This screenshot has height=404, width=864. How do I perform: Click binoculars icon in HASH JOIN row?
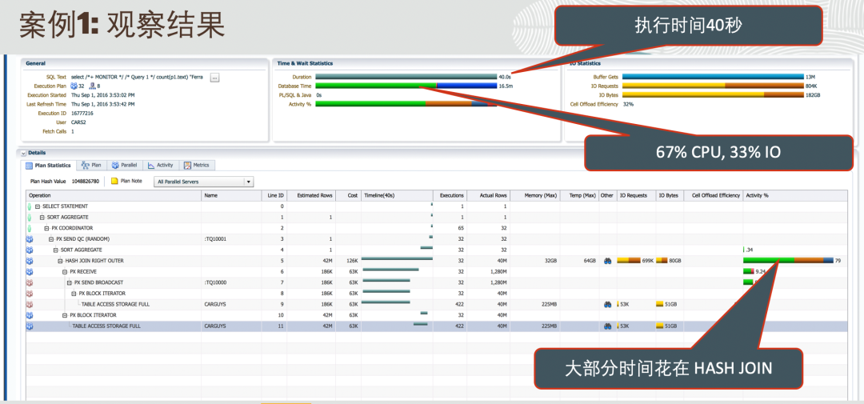(608, 261)
